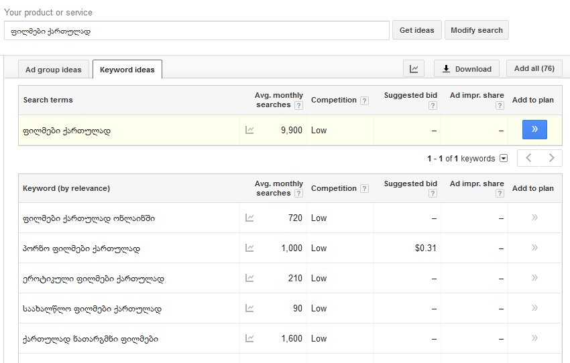
Task: Click the trend graph icon for the 720 row
Action: tap(249, 218)
